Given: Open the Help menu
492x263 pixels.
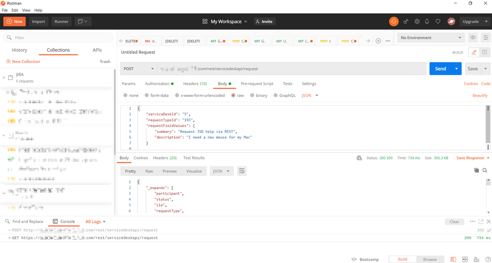Looking at the screenshot, I should 38,10.
